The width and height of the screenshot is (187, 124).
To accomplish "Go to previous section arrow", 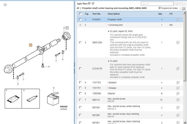I will click(x=180, y=8).
